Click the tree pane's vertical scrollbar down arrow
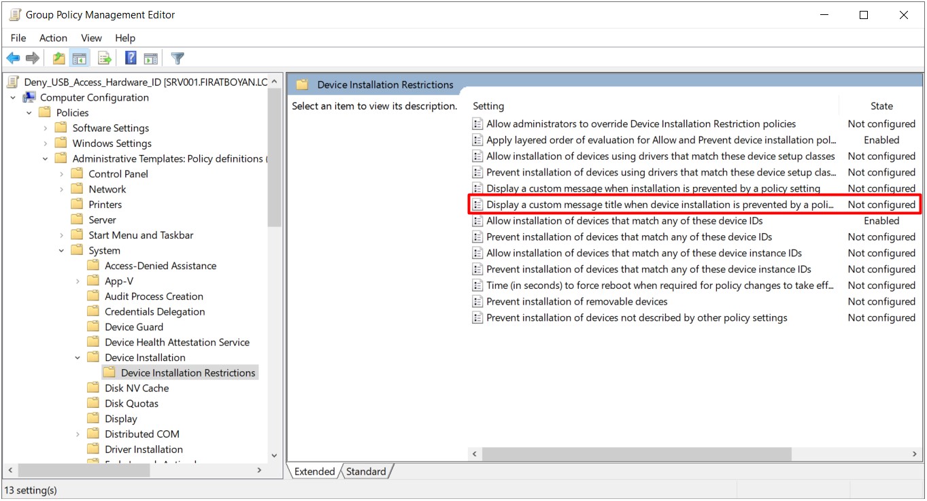927x501 pixels. [x=274, y=455]
